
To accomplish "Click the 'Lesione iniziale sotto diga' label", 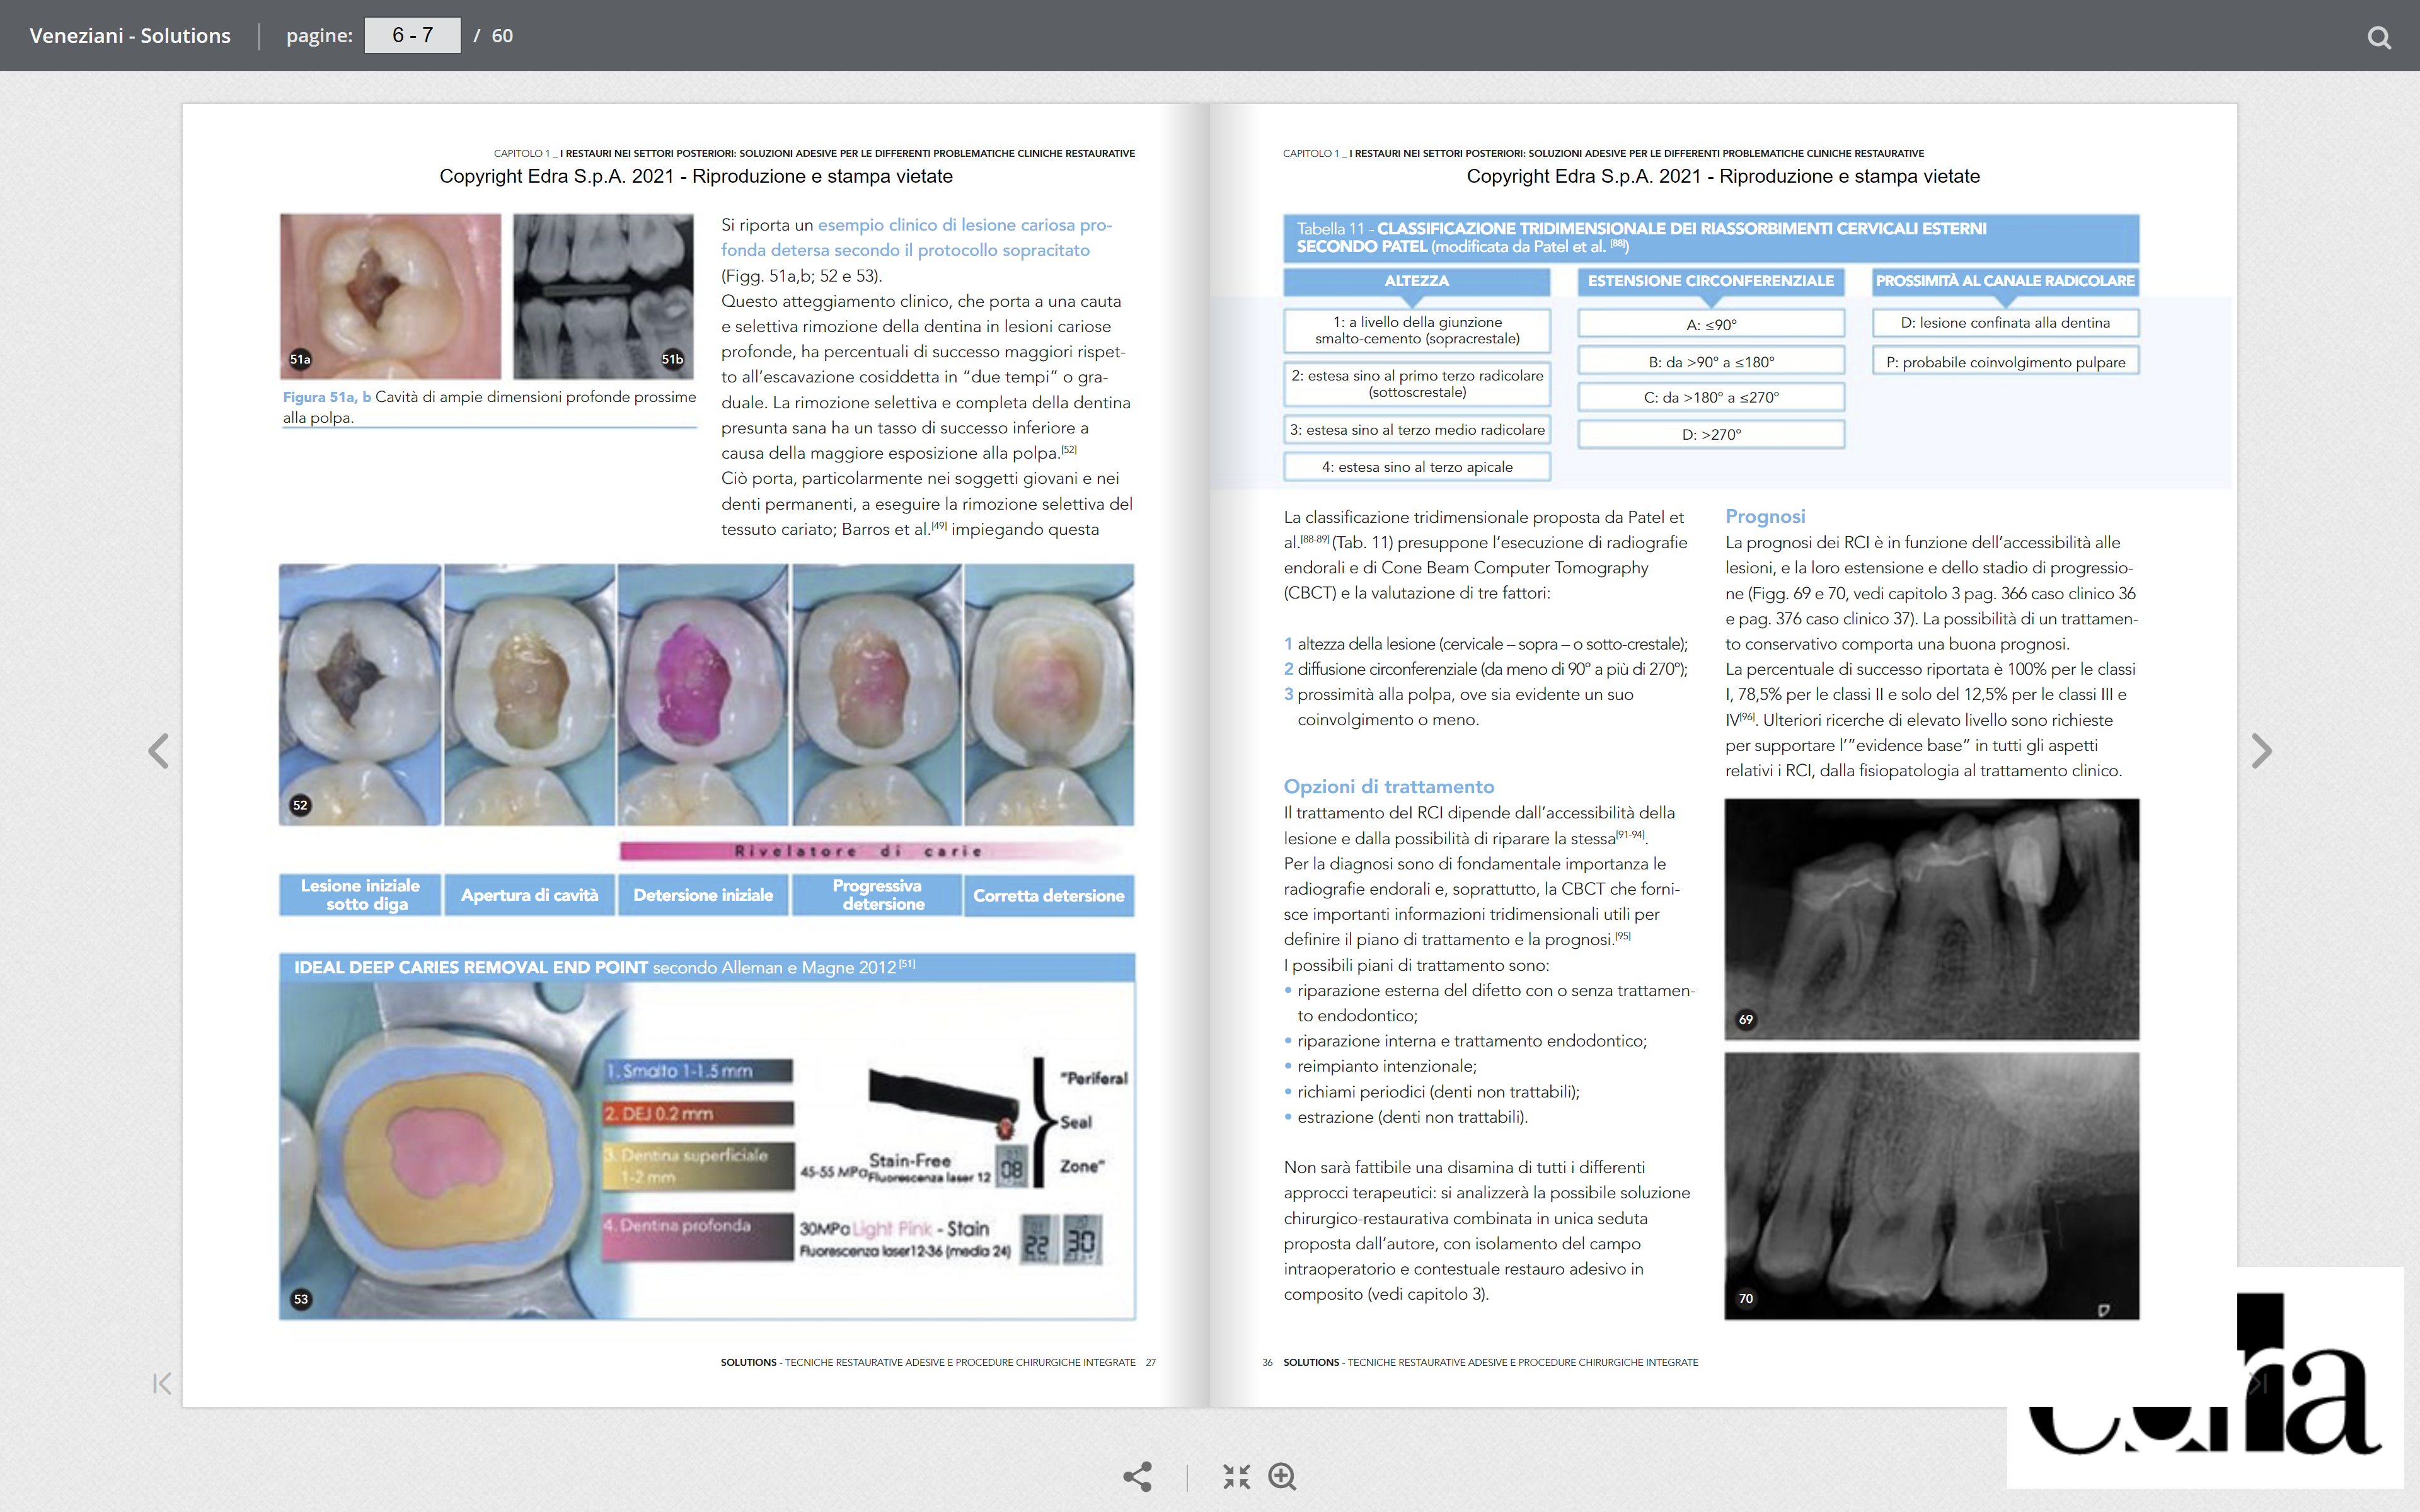I will click(360, 895).
